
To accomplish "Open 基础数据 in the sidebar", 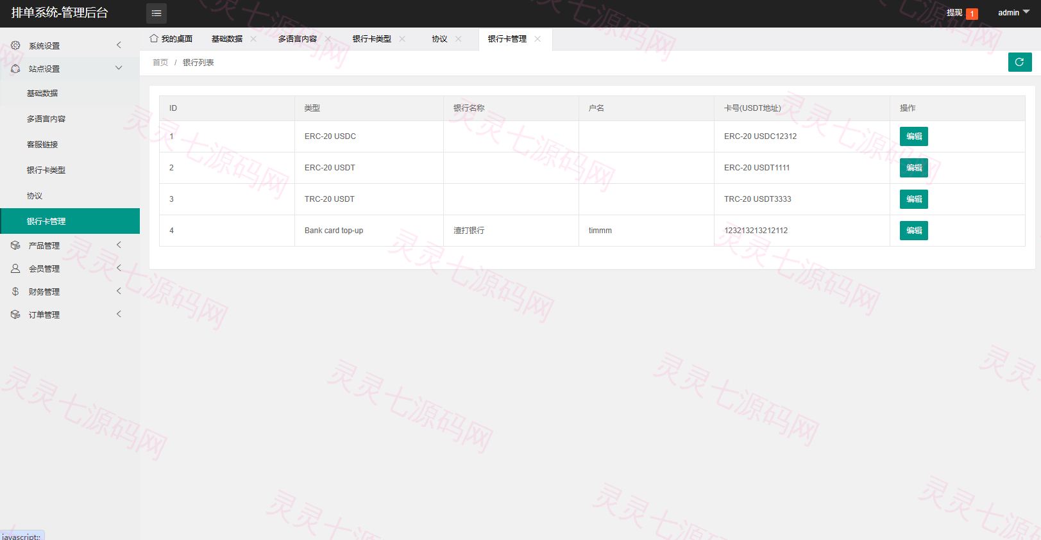I will pyautogui.click(x=70, y=94).
